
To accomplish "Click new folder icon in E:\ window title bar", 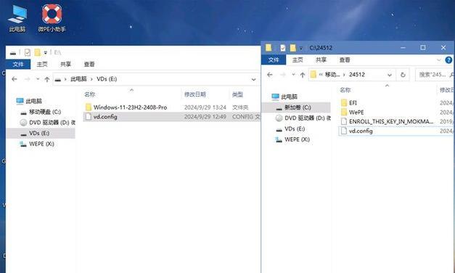I will click(x=37, y=52).
